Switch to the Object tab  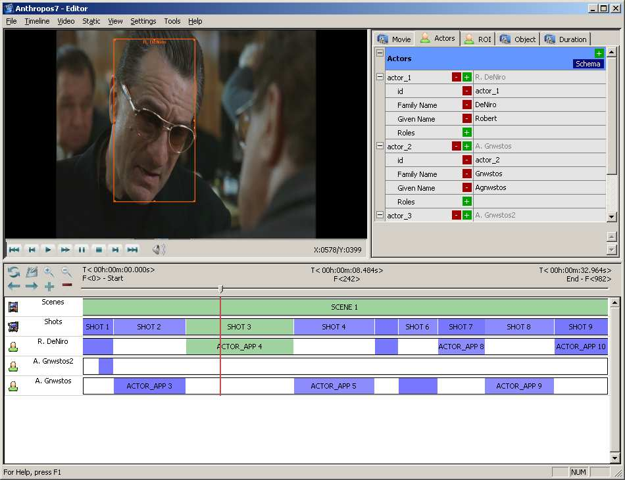(x=518, y=39)
